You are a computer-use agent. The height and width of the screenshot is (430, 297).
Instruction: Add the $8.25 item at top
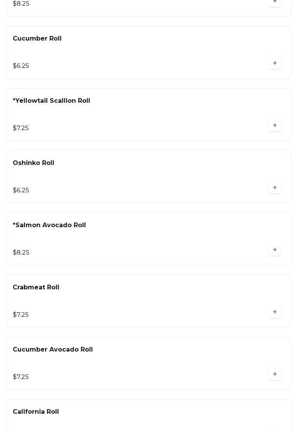(x=275, y=2)
